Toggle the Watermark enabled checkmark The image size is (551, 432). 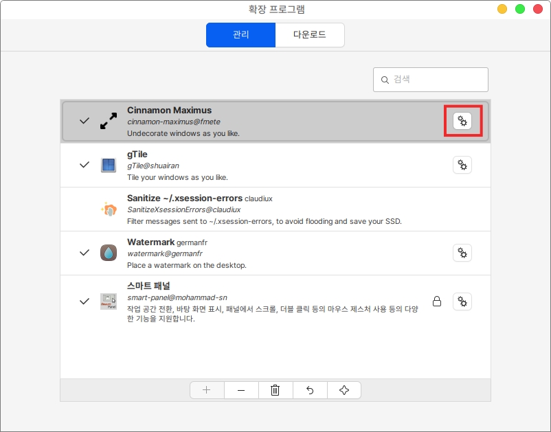coord(85,253)
